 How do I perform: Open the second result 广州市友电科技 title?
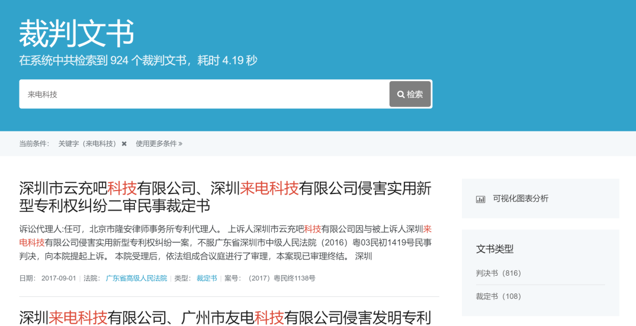coord(225,318)
